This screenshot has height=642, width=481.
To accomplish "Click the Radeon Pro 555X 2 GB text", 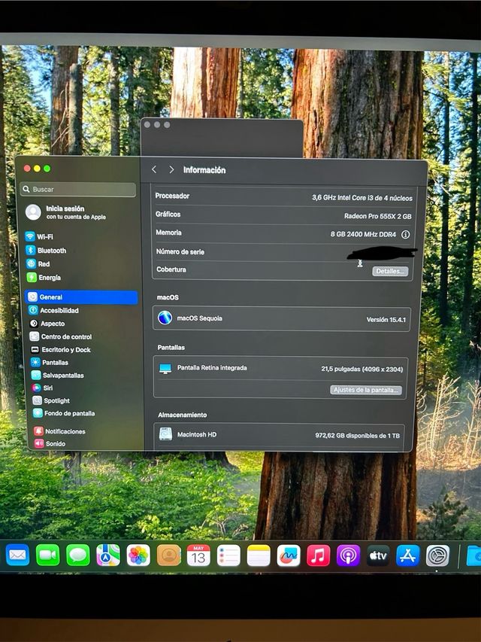I will (377, 216).
